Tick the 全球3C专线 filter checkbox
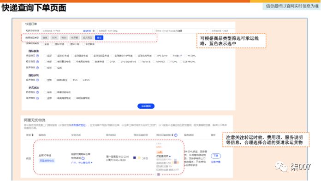Image resolution: width=321 pixels, height=181 pixels. coord(55,56)
